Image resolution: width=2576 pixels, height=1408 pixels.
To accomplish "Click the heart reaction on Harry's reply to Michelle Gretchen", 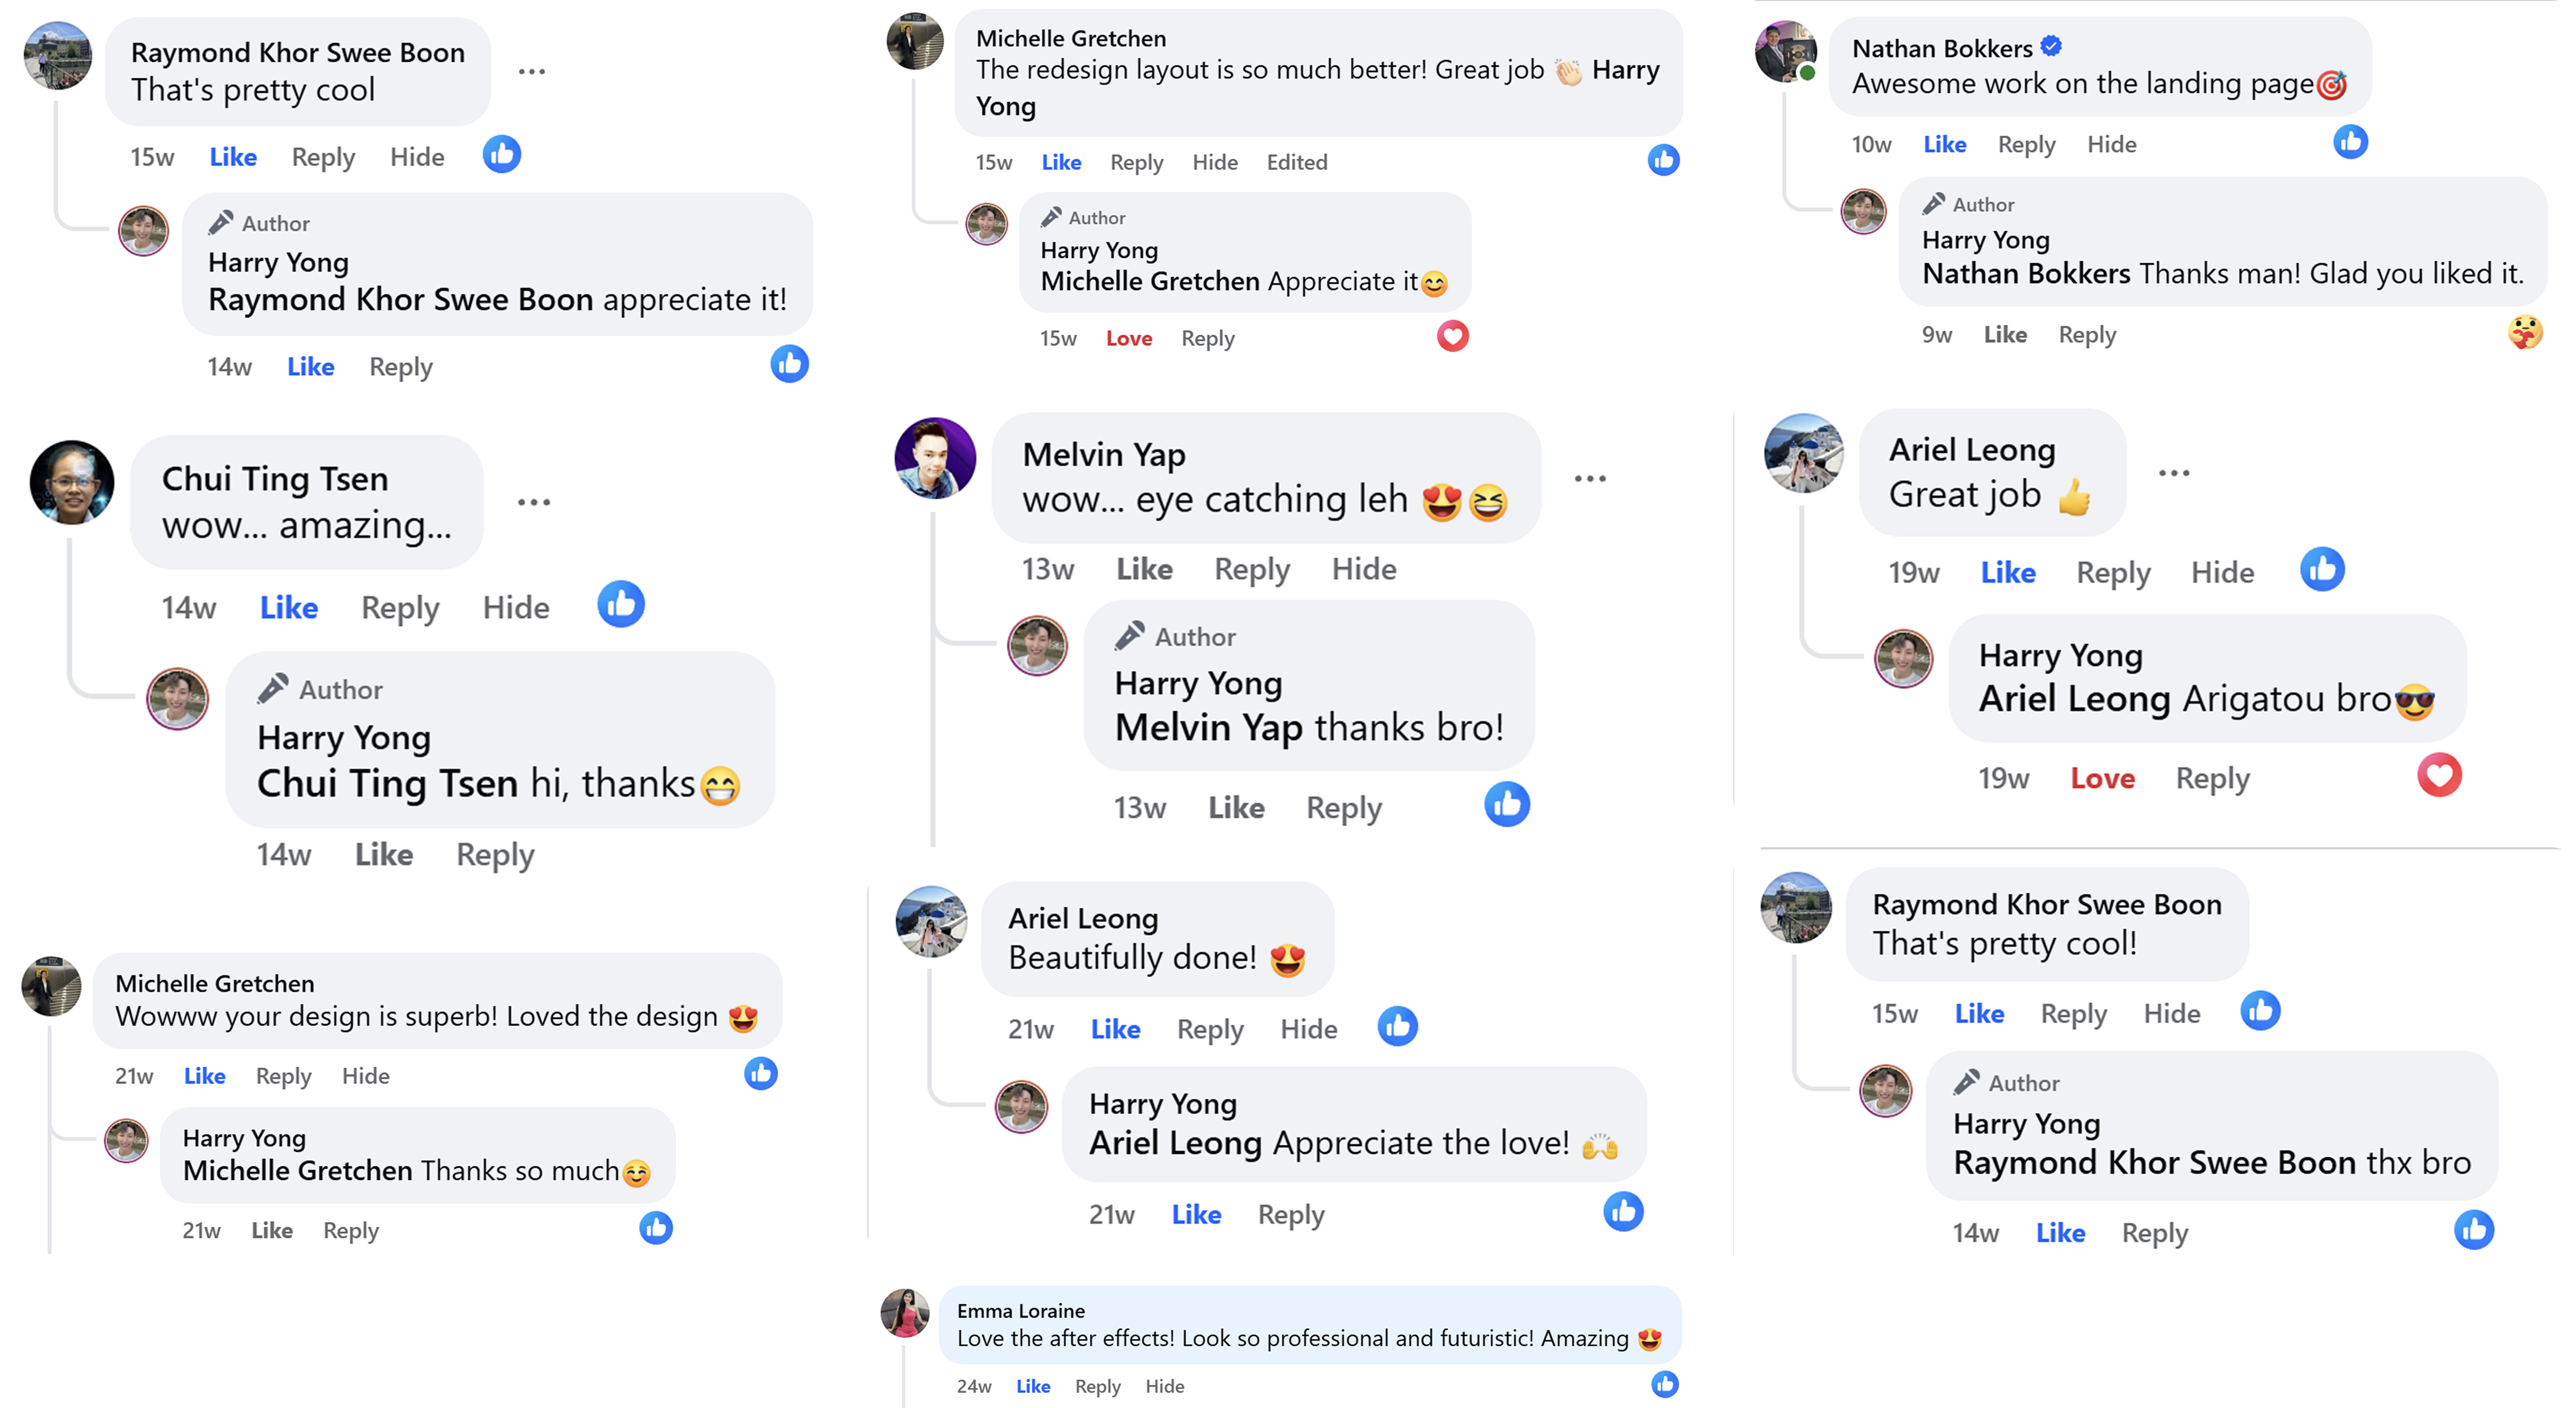I will pos(1452,337).
